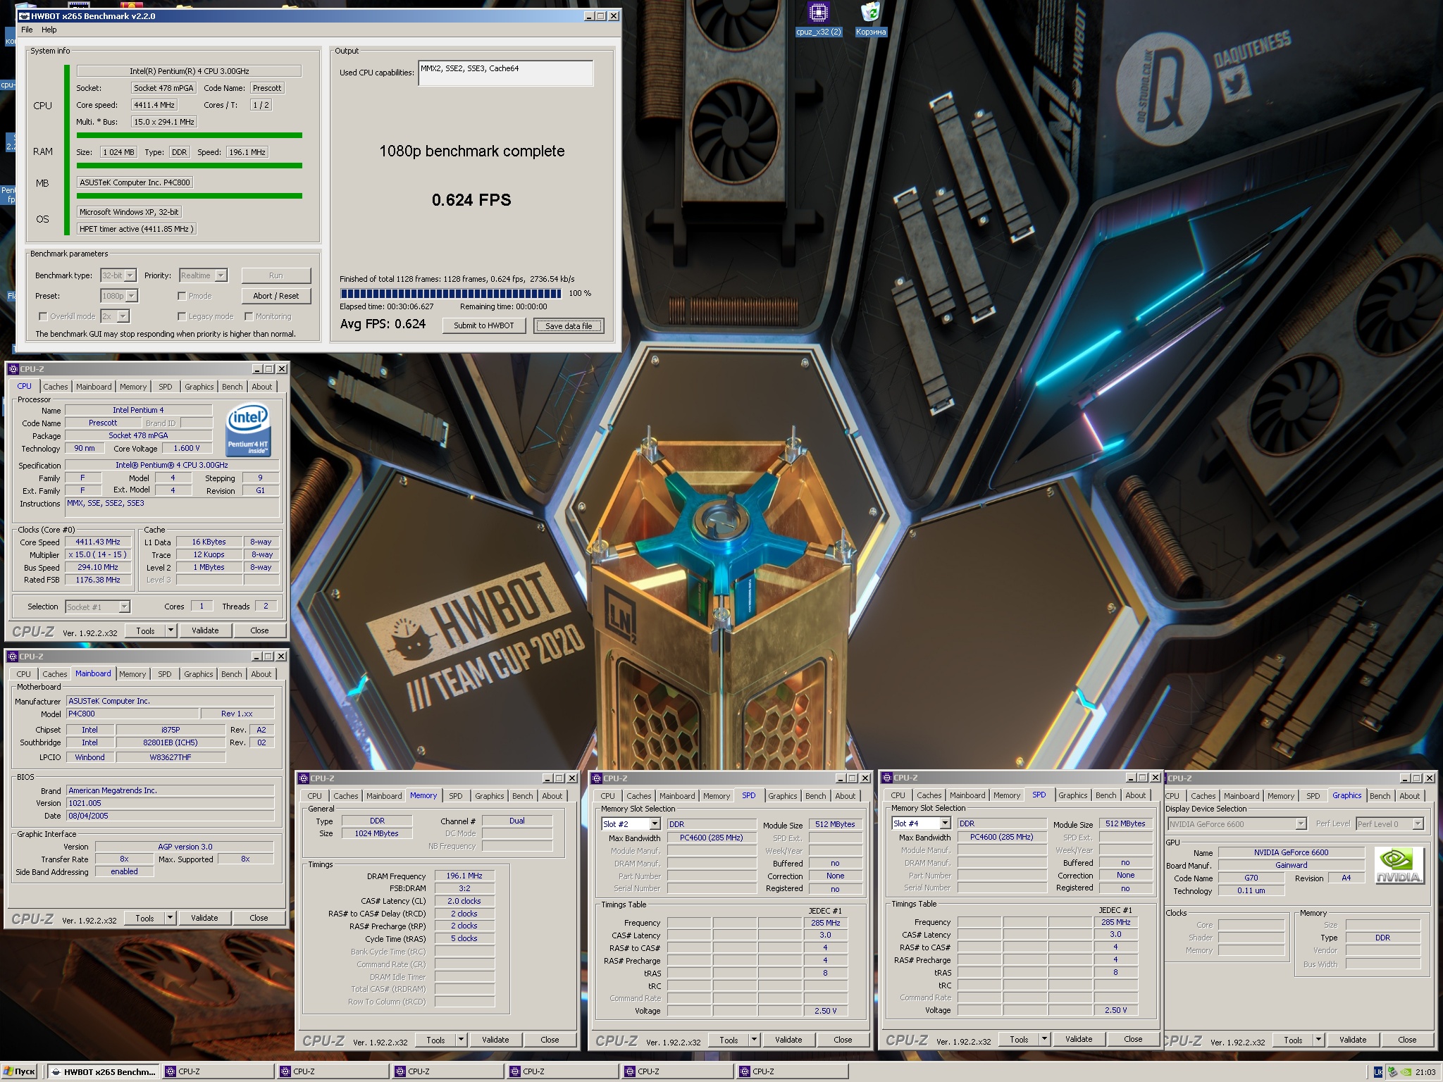Click the Used CPU capabilities text box
The height and width of the screenshot is (1082, 1443).
[x=505, y=73]
